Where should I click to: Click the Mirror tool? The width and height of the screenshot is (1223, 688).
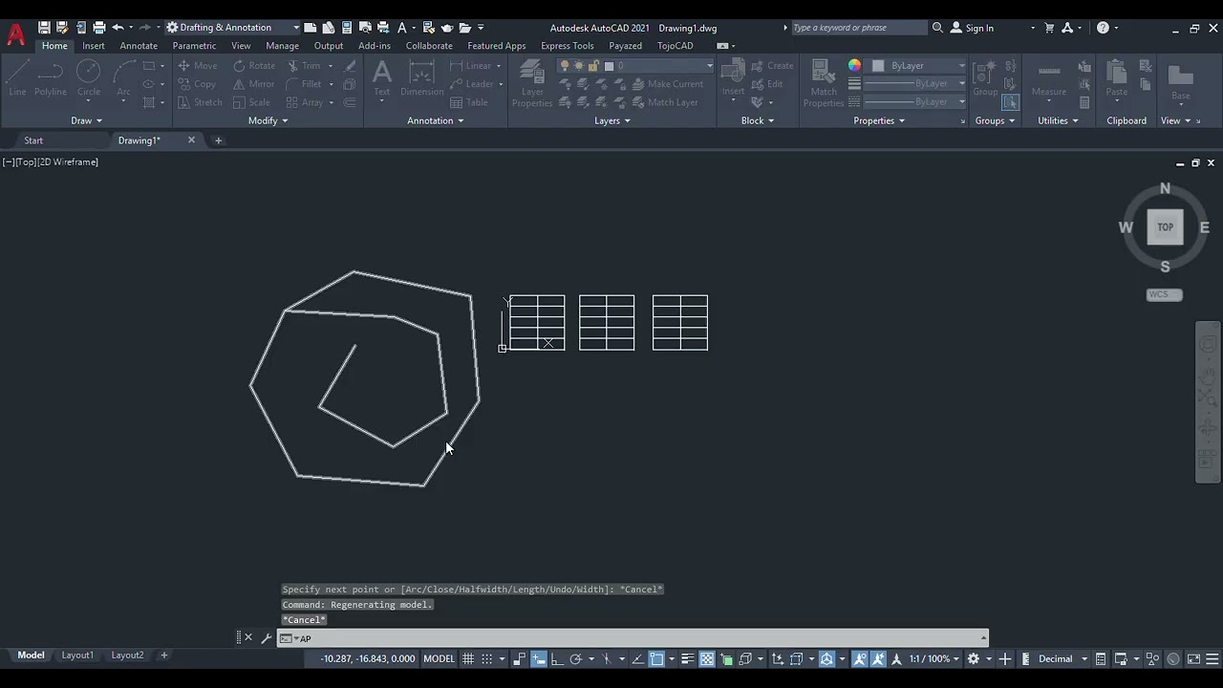(254, 84)
